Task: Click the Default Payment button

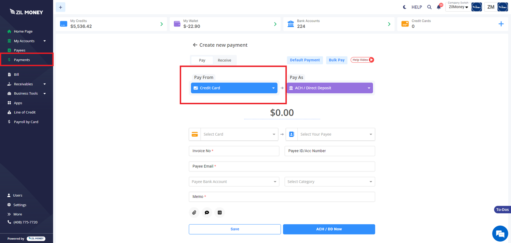Action: point(305,60)
